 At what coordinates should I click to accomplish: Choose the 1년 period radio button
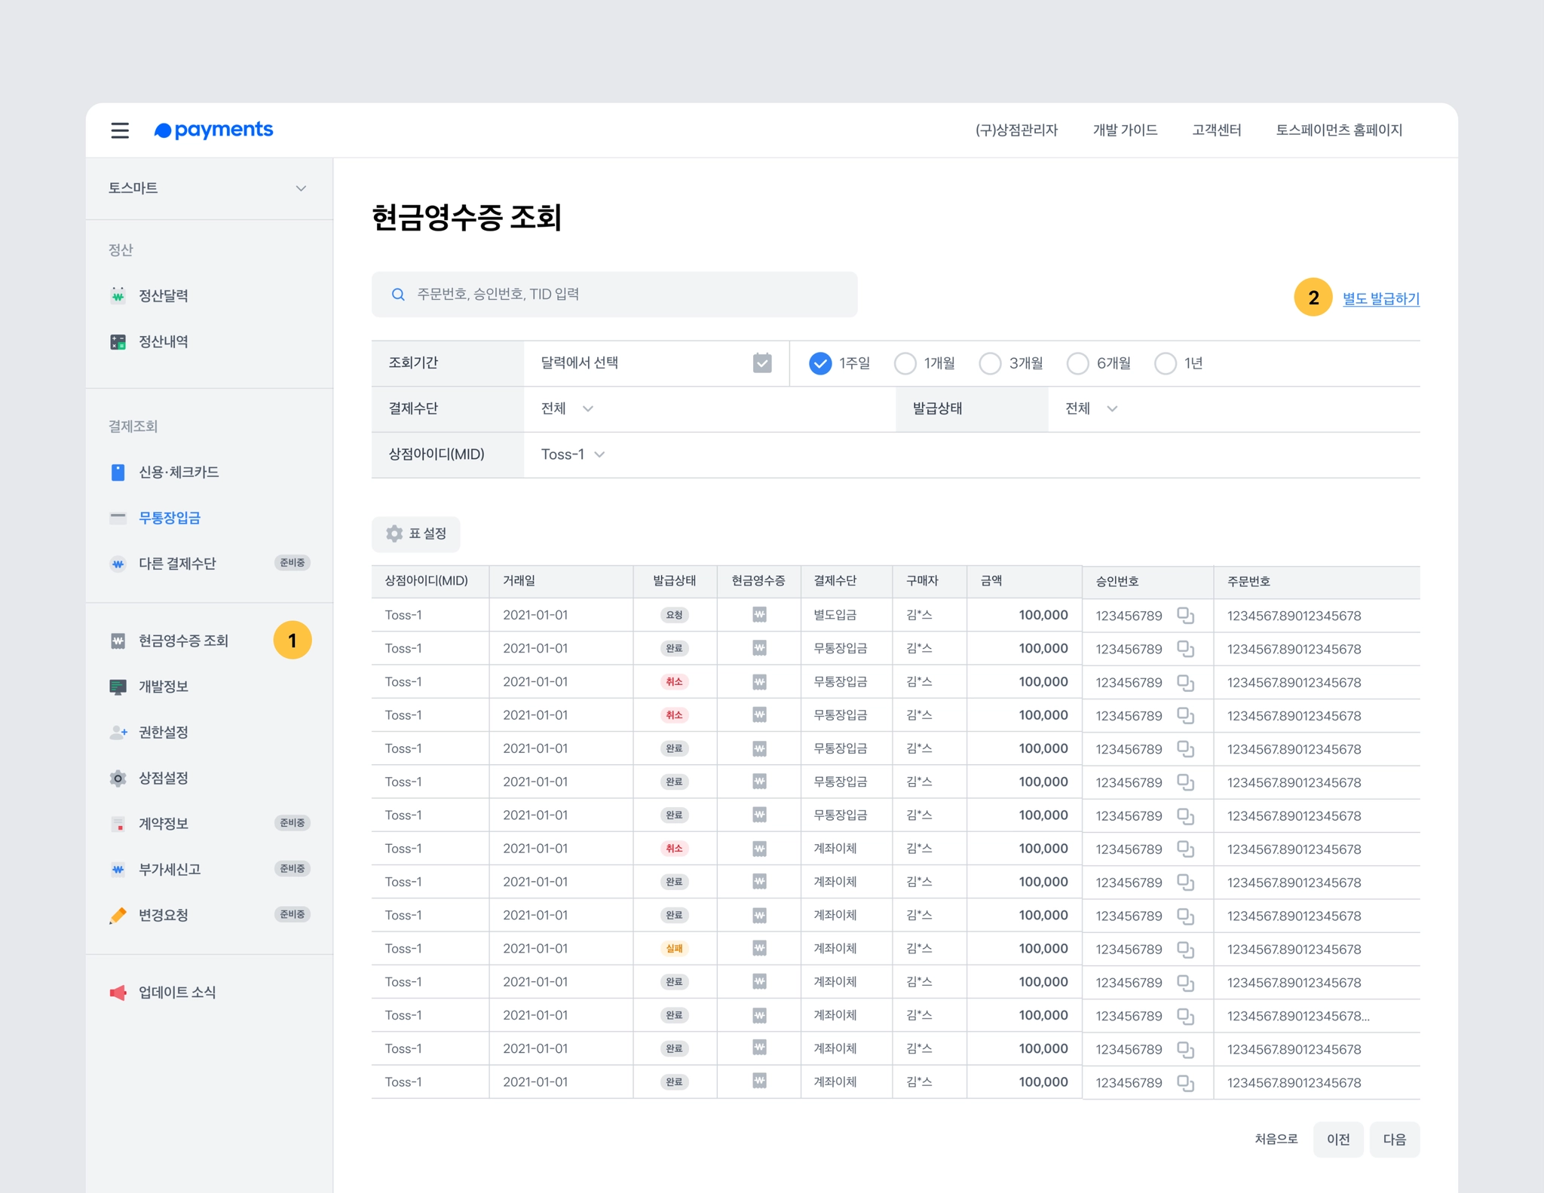click(x=1165, y=364)
